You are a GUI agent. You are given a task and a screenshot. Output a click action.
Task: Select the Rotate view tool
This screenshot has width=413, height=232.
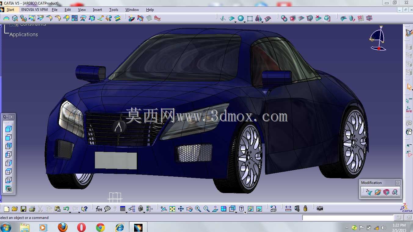point(189,209)
